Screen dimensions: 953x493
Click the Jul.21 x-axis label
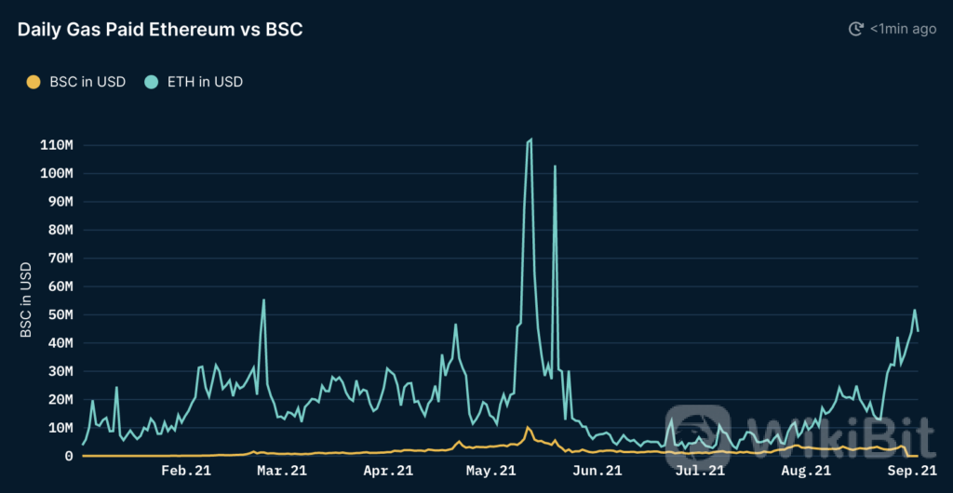[x=700, y=472]
